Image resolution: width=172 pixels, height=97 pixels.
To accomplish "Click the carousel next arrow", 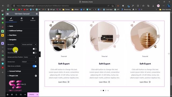I will 169,54.
